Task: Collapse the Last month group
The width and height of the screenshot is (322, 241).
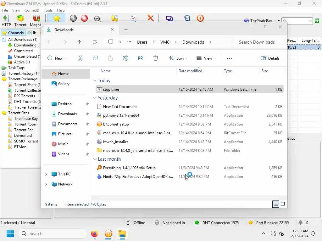Action: pos(95,159)
